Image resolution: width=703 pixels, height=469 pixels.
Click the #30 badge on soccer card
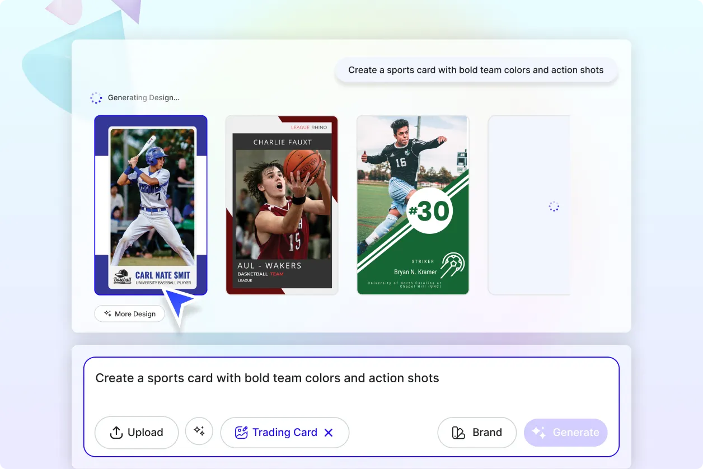[430, 210]
